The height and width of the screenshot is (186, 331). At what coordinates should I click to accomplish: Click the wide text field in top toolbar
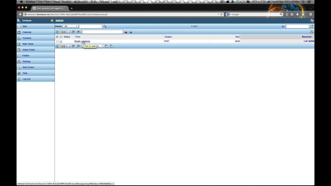pyautogui.click(x=102, y=32)
